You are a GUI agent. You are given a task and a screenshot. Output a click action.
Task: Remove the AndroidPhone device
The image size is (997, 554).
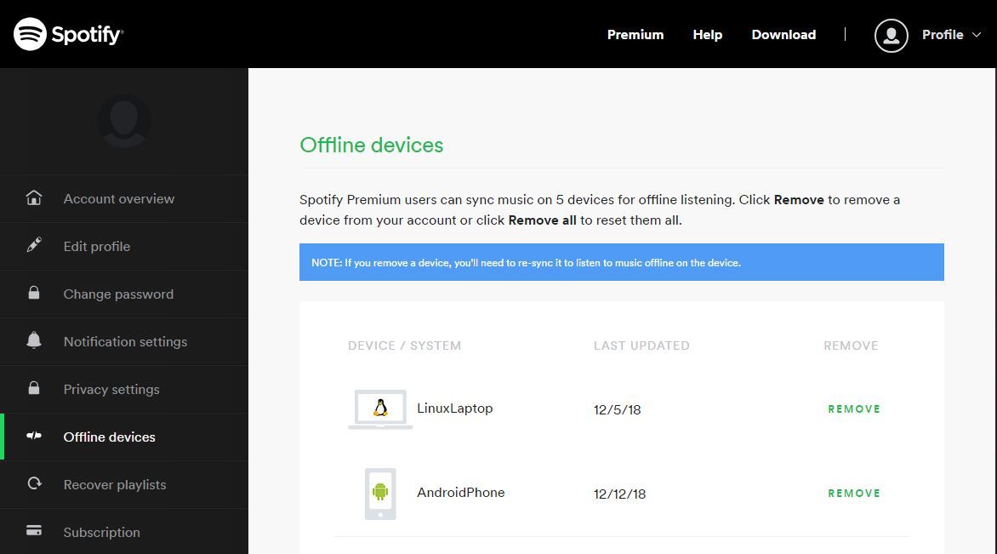pos(854,493)
